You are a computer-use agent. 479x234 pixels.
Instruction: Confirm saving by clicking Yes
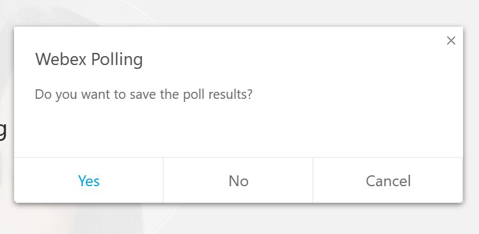[x=89, y=180]
